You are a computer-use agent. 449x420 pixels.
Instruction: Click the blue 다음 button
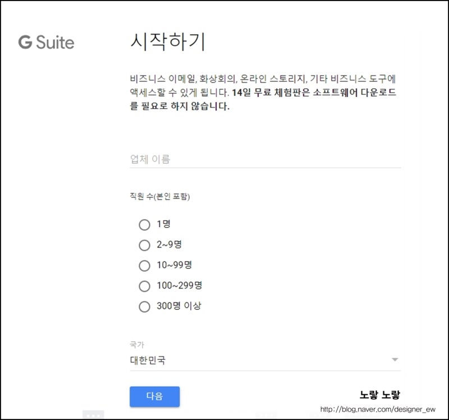tap(155, 396)
